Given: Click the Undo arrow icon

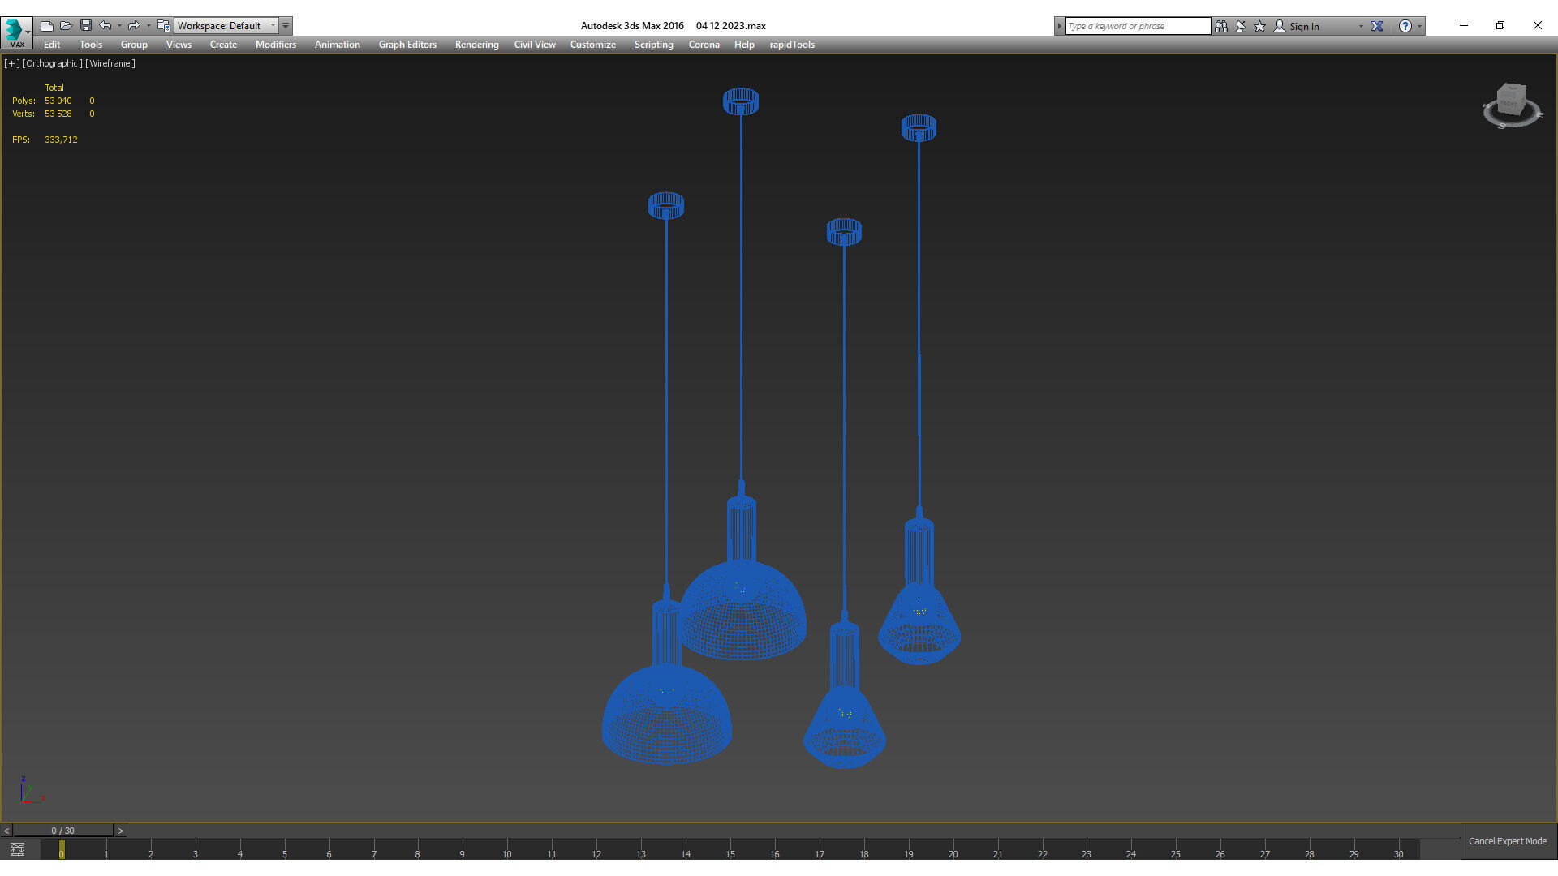Looking at the screenshot, I should (105, 26).
